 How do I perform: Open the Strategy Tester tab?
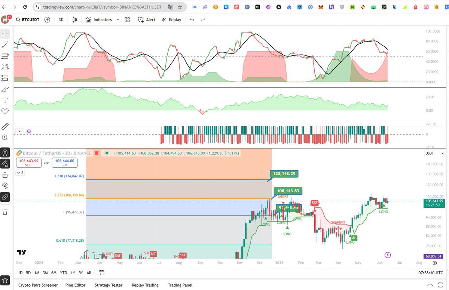(109, 285)
